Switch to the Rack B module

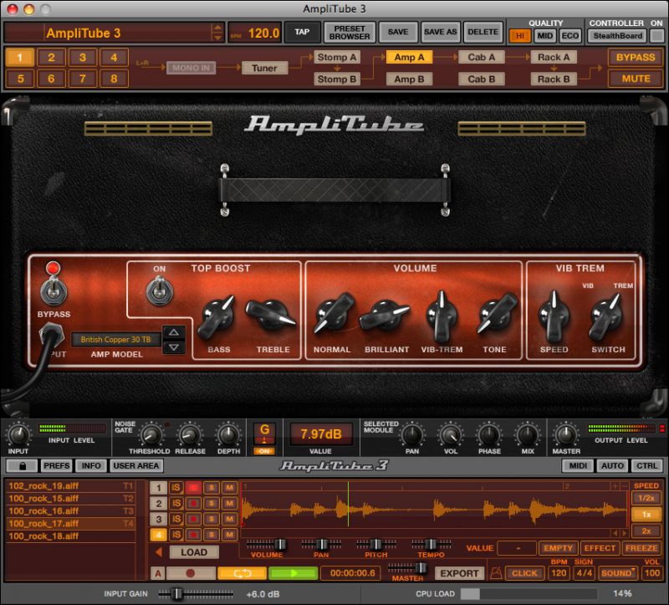coord(554,79)
